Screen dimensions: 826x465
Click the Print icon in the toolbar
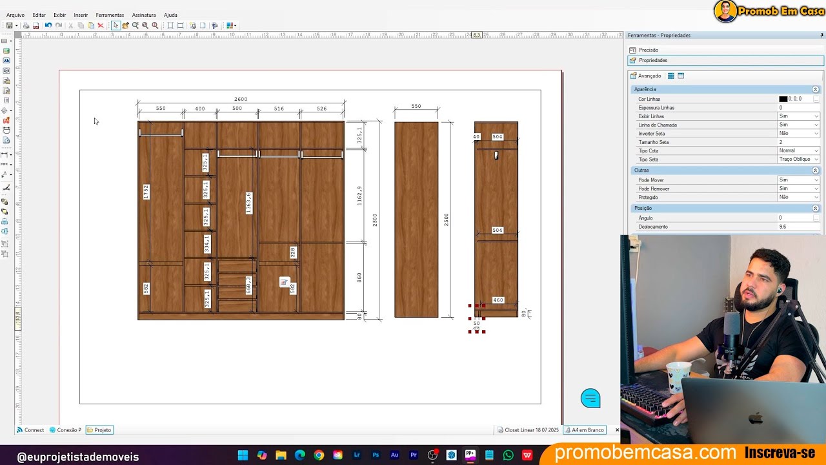[26, 26]
